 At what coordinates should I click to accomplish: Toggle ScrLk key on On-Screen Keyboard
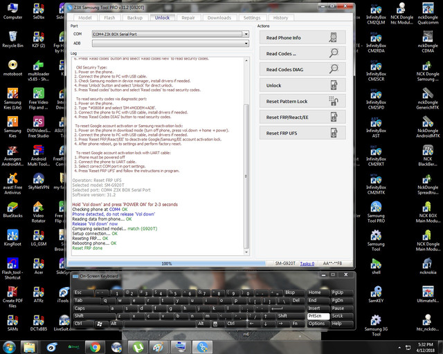point(342,316)
